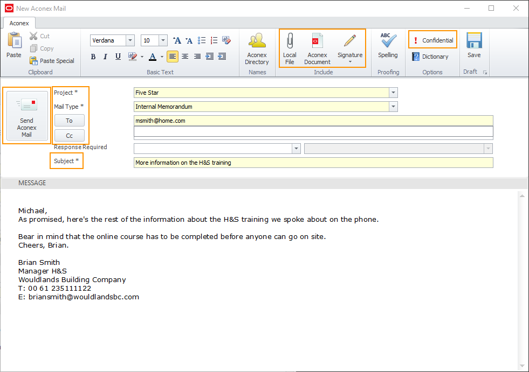Open the font size dropdown arrow
Viewport: 529px width, 372px height.
point(163,40)
